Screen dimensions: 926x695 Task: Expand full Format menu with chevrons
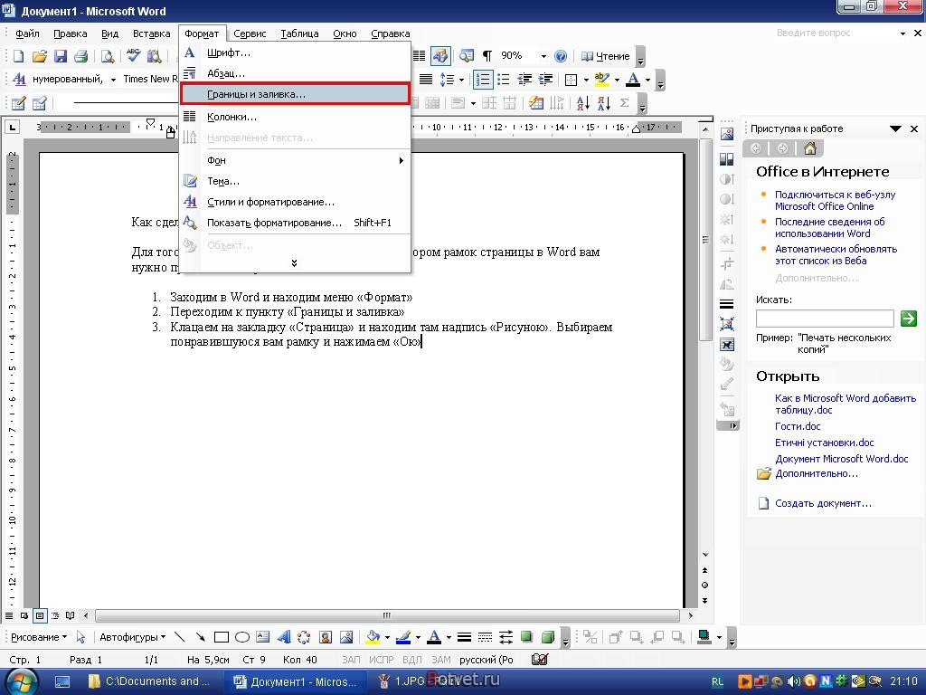pos(294,263)
